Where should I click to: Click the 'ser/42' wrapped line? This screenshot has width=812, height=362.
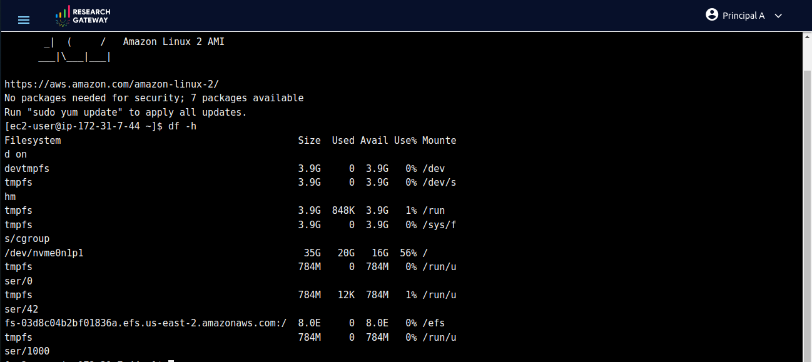pyautogui.click(x=21, y=309)
